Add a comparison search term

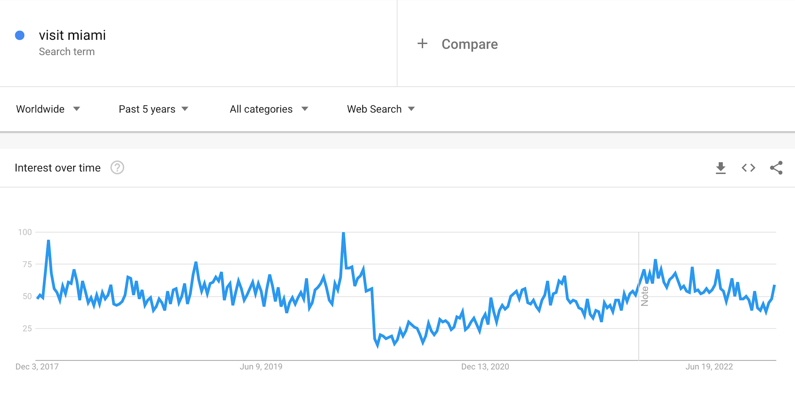coord(458,43)
